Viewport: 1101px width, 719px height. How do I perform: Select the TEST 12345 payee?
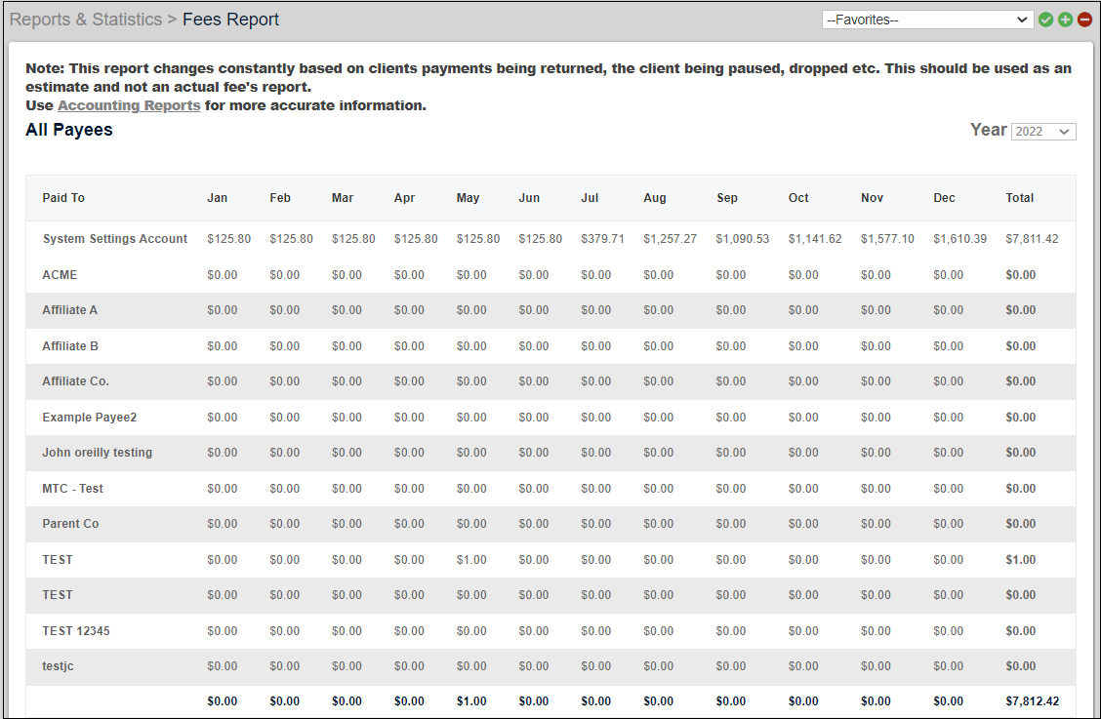(76, 630)
